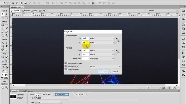Close the arkaplan.png document tab
Viewport: 186px width, 104px height.
click(23, 7)
